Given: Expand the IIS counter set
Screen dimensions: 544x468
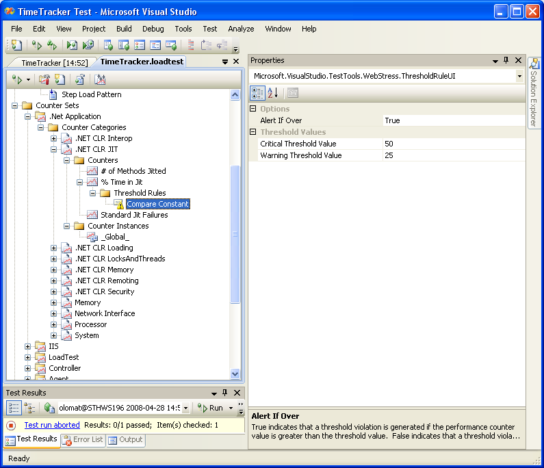Looking at the screenshot, I should coord(28,347).
